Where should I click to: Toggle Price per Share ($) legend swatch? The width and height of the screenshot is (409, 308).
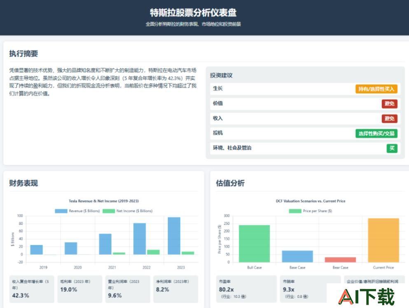(295, 211)
